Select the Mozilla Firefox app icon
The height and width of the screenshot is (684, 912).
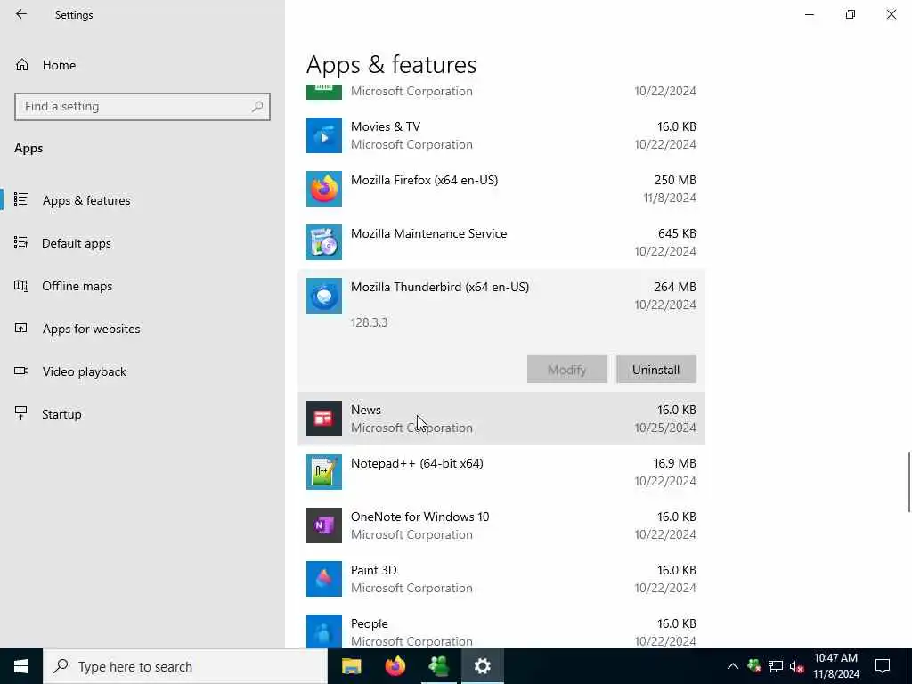pyautogui.click(x=324, y=189)
